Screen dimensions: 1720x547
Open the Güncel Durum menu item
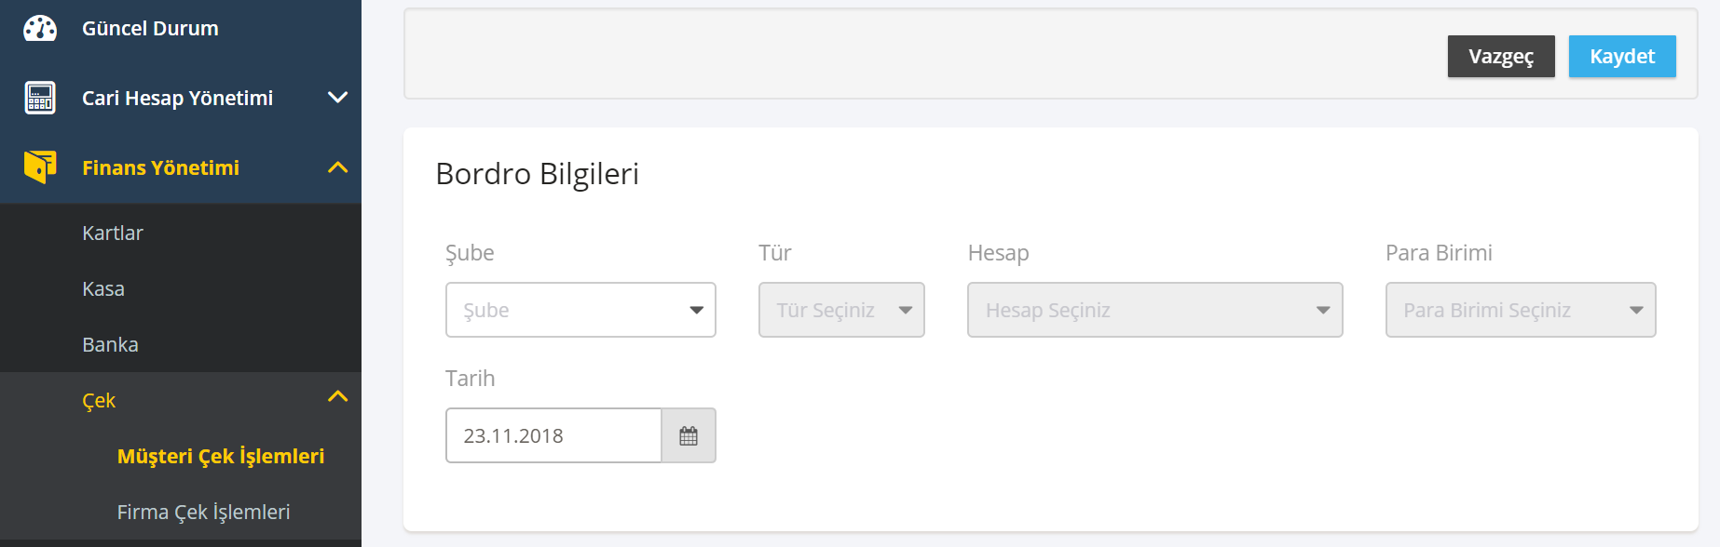click(150, 29)
